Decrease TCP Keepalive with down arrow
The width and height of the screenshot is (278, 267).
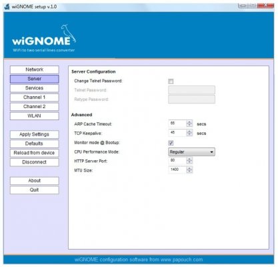click(189, 135)
